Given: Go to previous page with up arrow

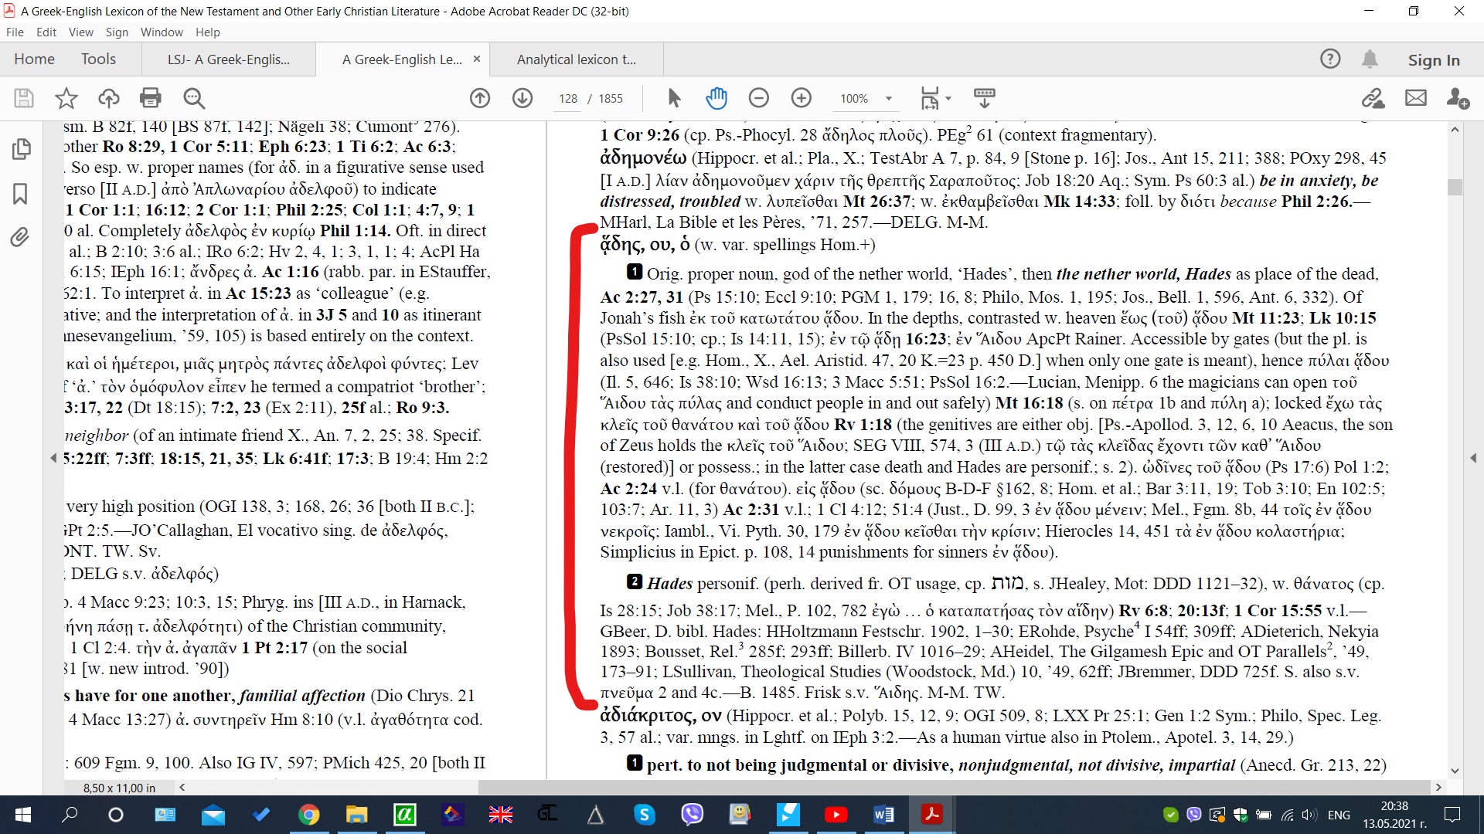Looking at the screenshot, I should (x=480, y=98).
